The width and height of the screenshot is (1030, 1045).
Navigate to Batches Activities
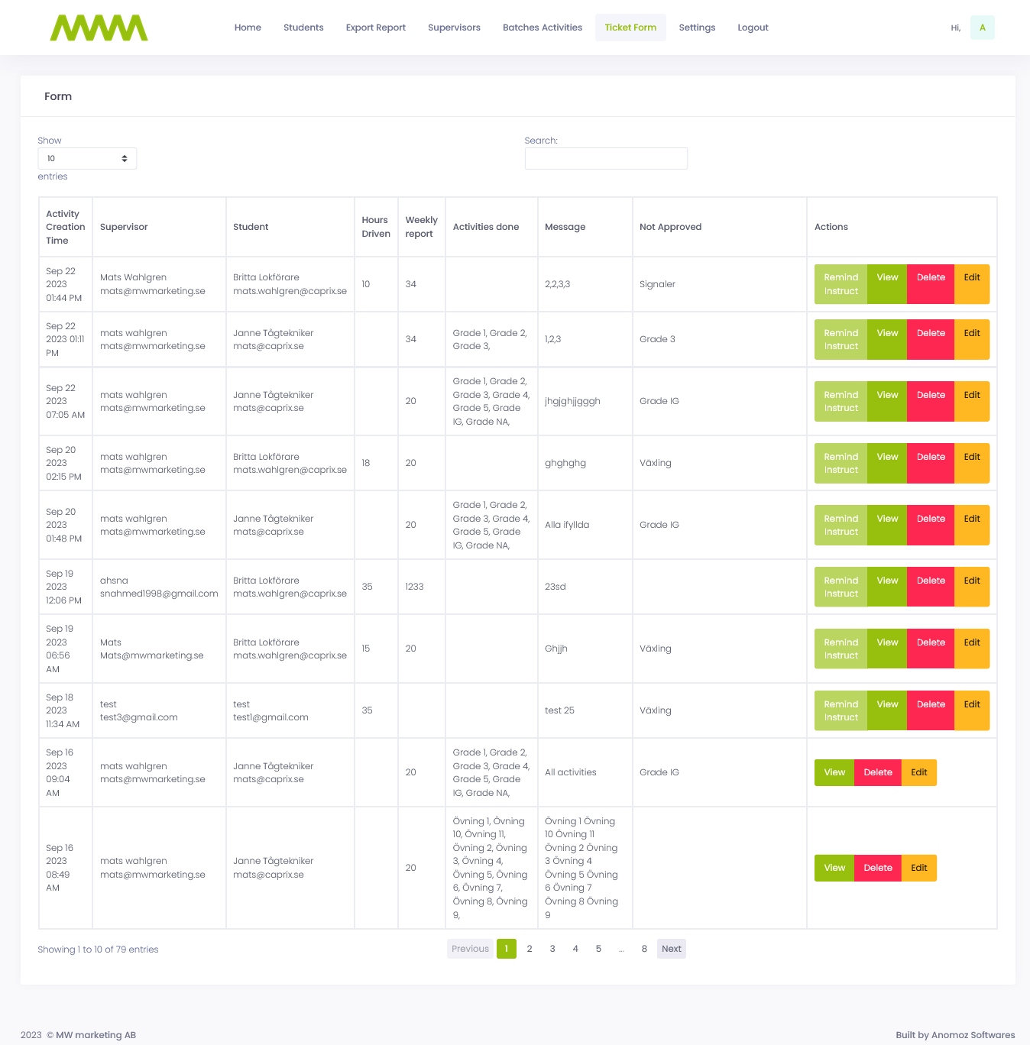click(x=542, y=27)
